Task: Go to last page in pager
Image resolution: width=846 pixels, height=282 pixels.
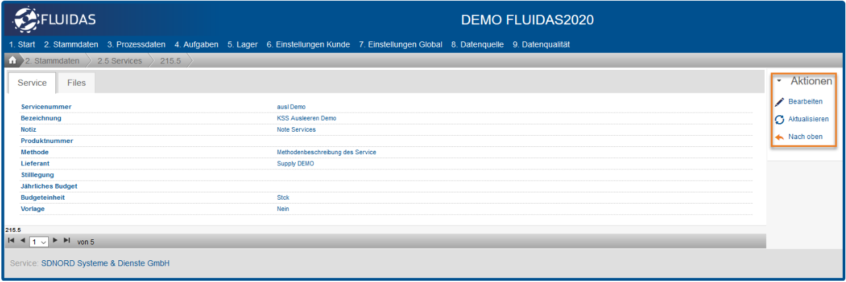Action: pyautogui.click(x=67, y=241)
